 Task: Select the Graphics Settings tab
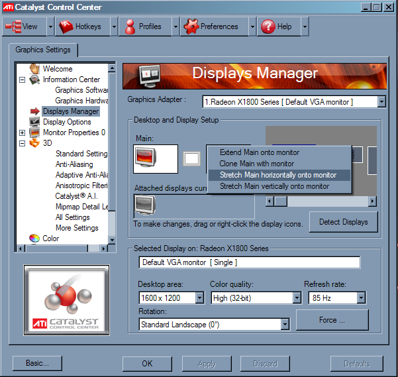(x=43, y=50)
